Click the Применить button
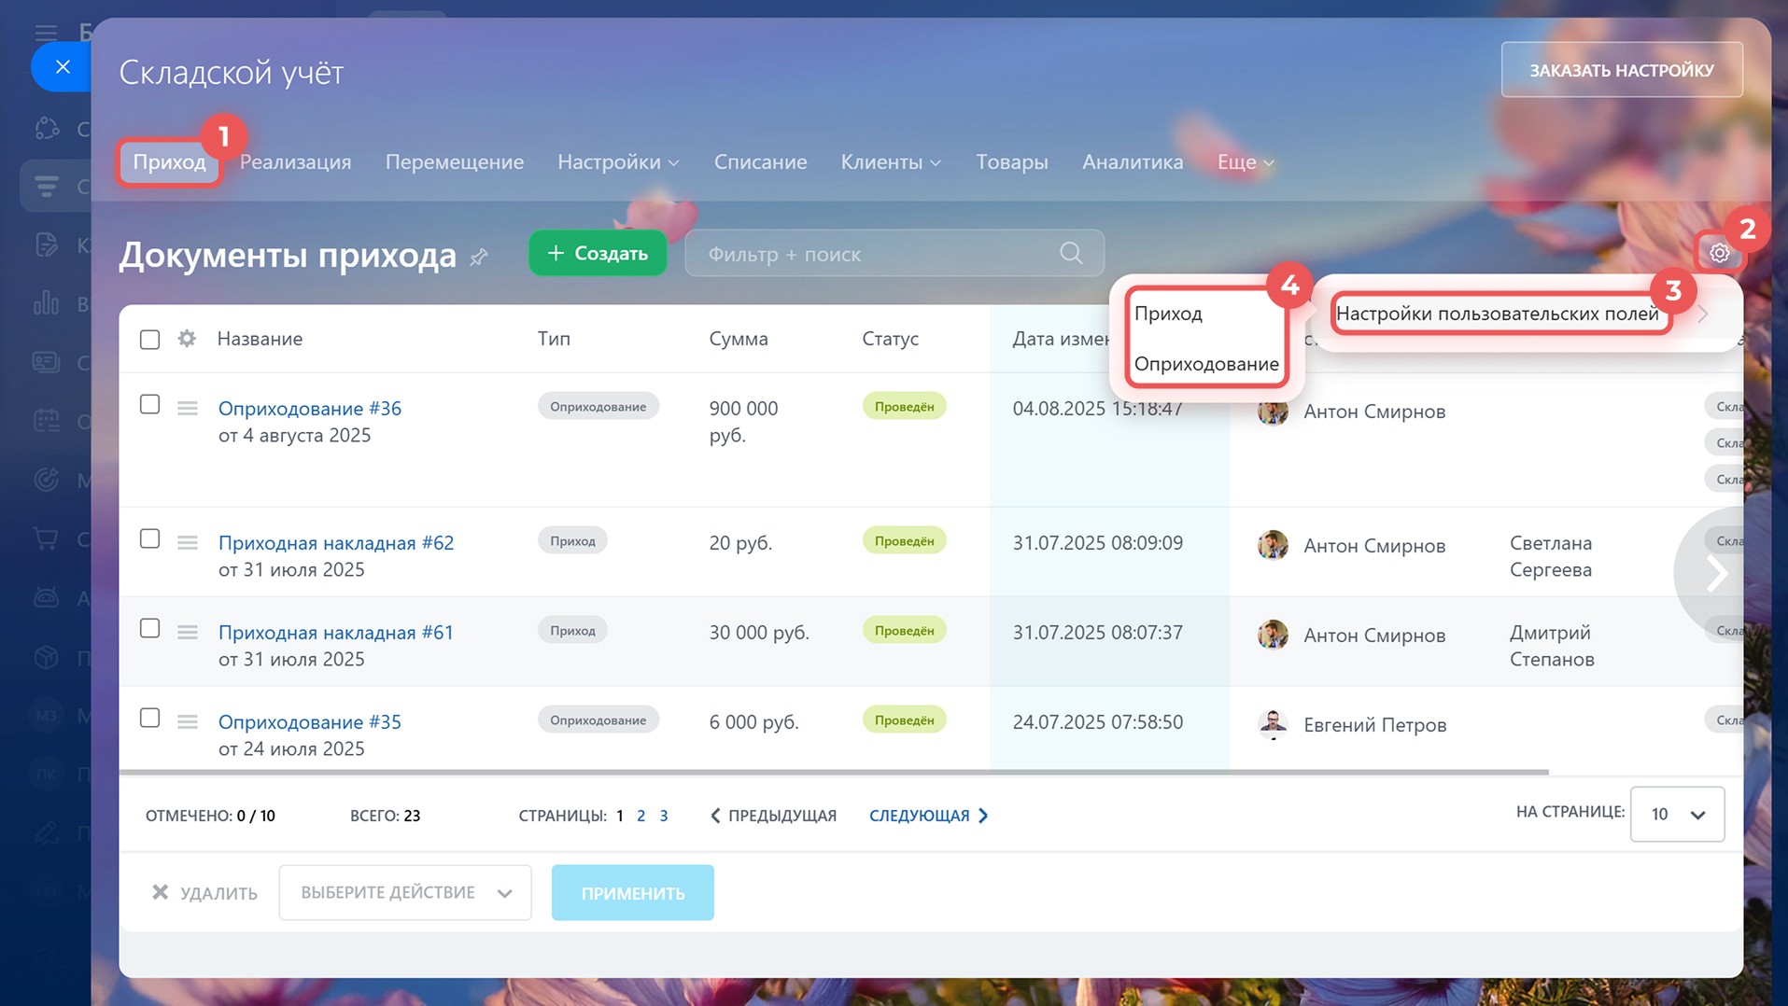Viewport: 1788px width, 1006px height. (632, 893)
